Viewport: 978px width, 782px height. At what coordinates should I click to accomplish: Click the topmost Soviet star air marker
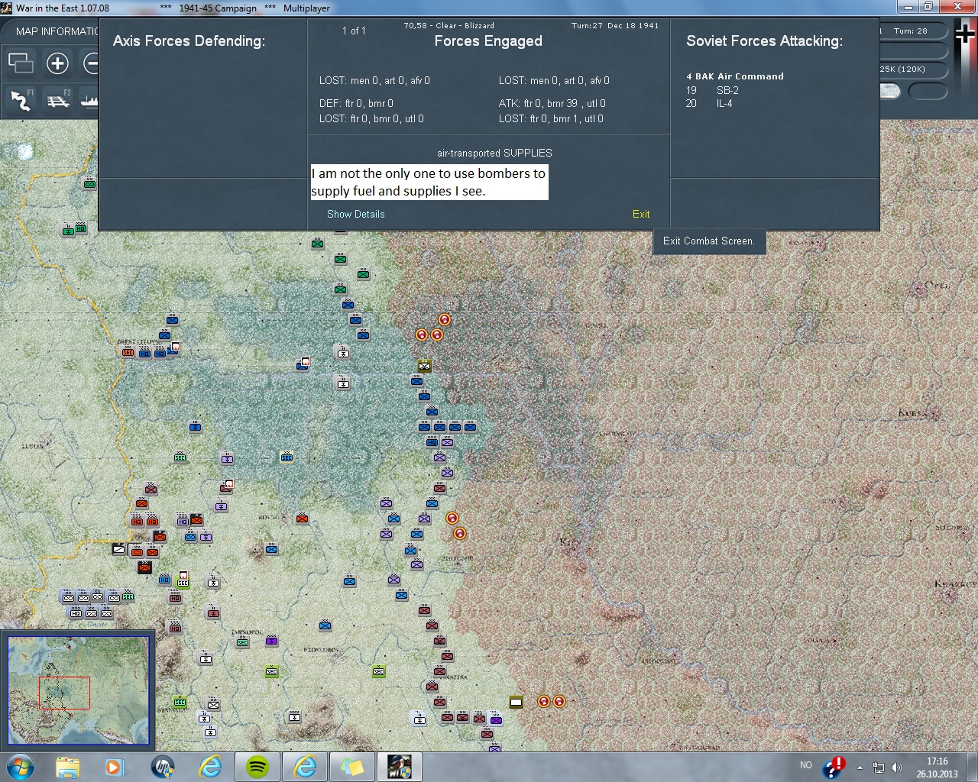pos(445,319)
